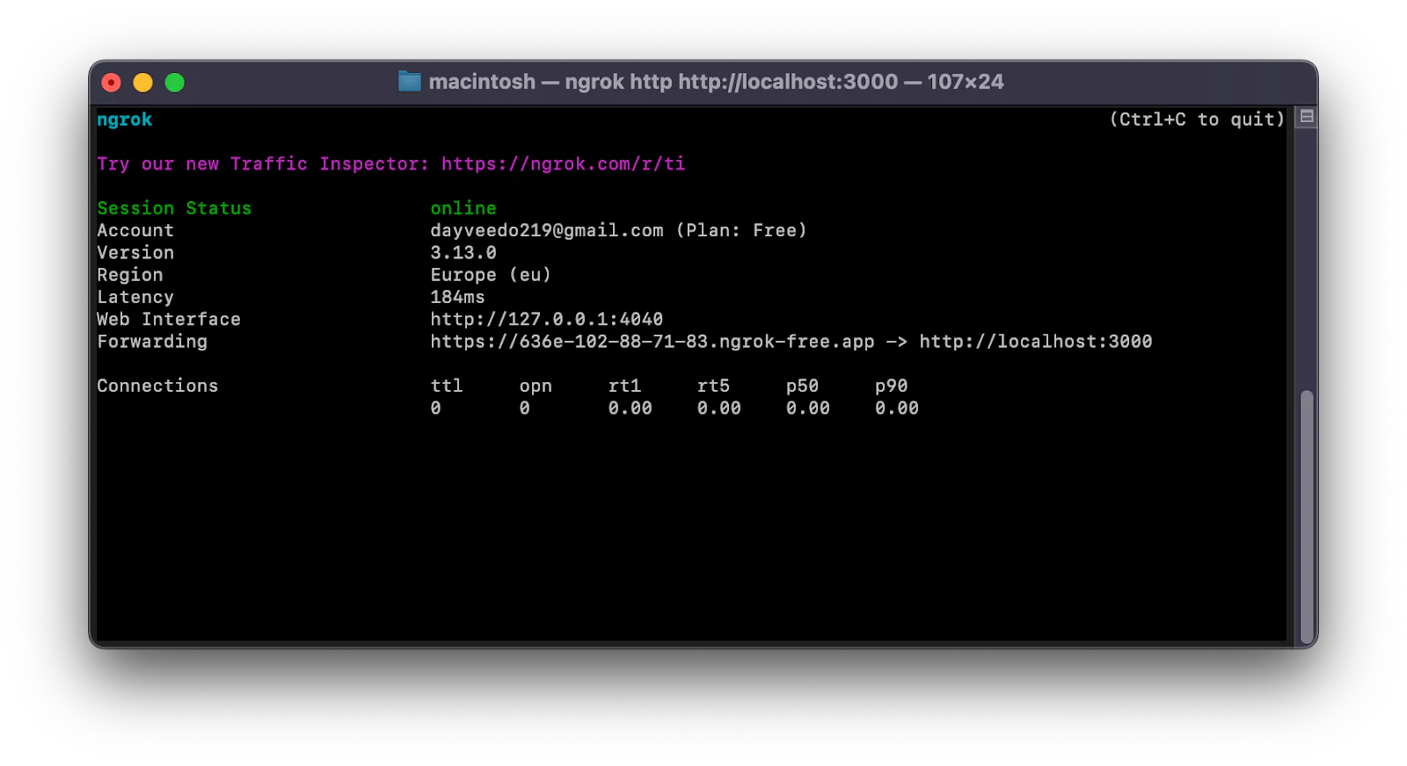Click the 0 value under opn
Image resolution: width=1407 pixels, height=766 pixels.
525,408
